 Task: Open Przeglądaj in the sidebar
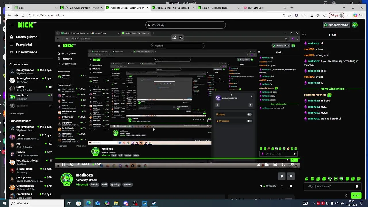click(x=21, y=45)
